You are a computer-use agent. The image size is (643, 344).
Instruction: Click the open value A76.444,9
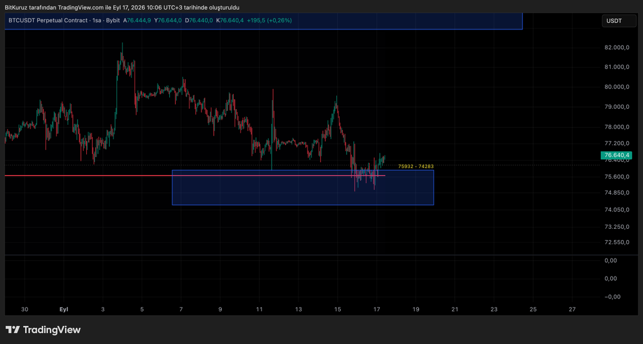(x=137, y=20)
